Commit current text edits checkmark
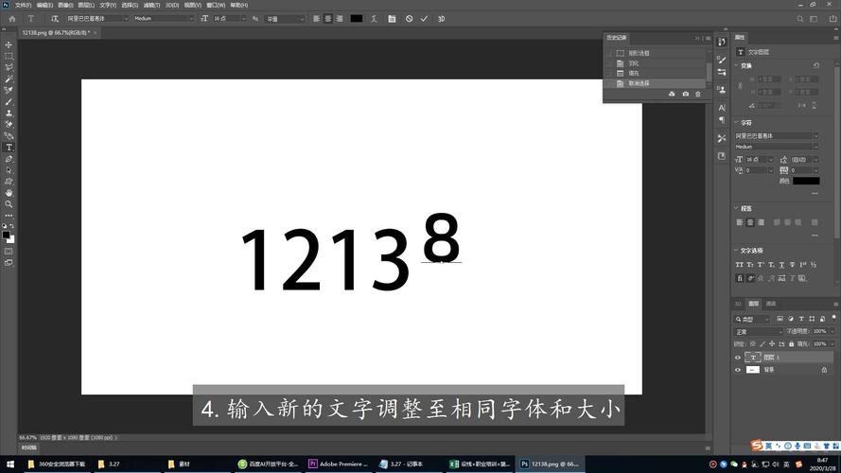 click(x=424, y=19)
